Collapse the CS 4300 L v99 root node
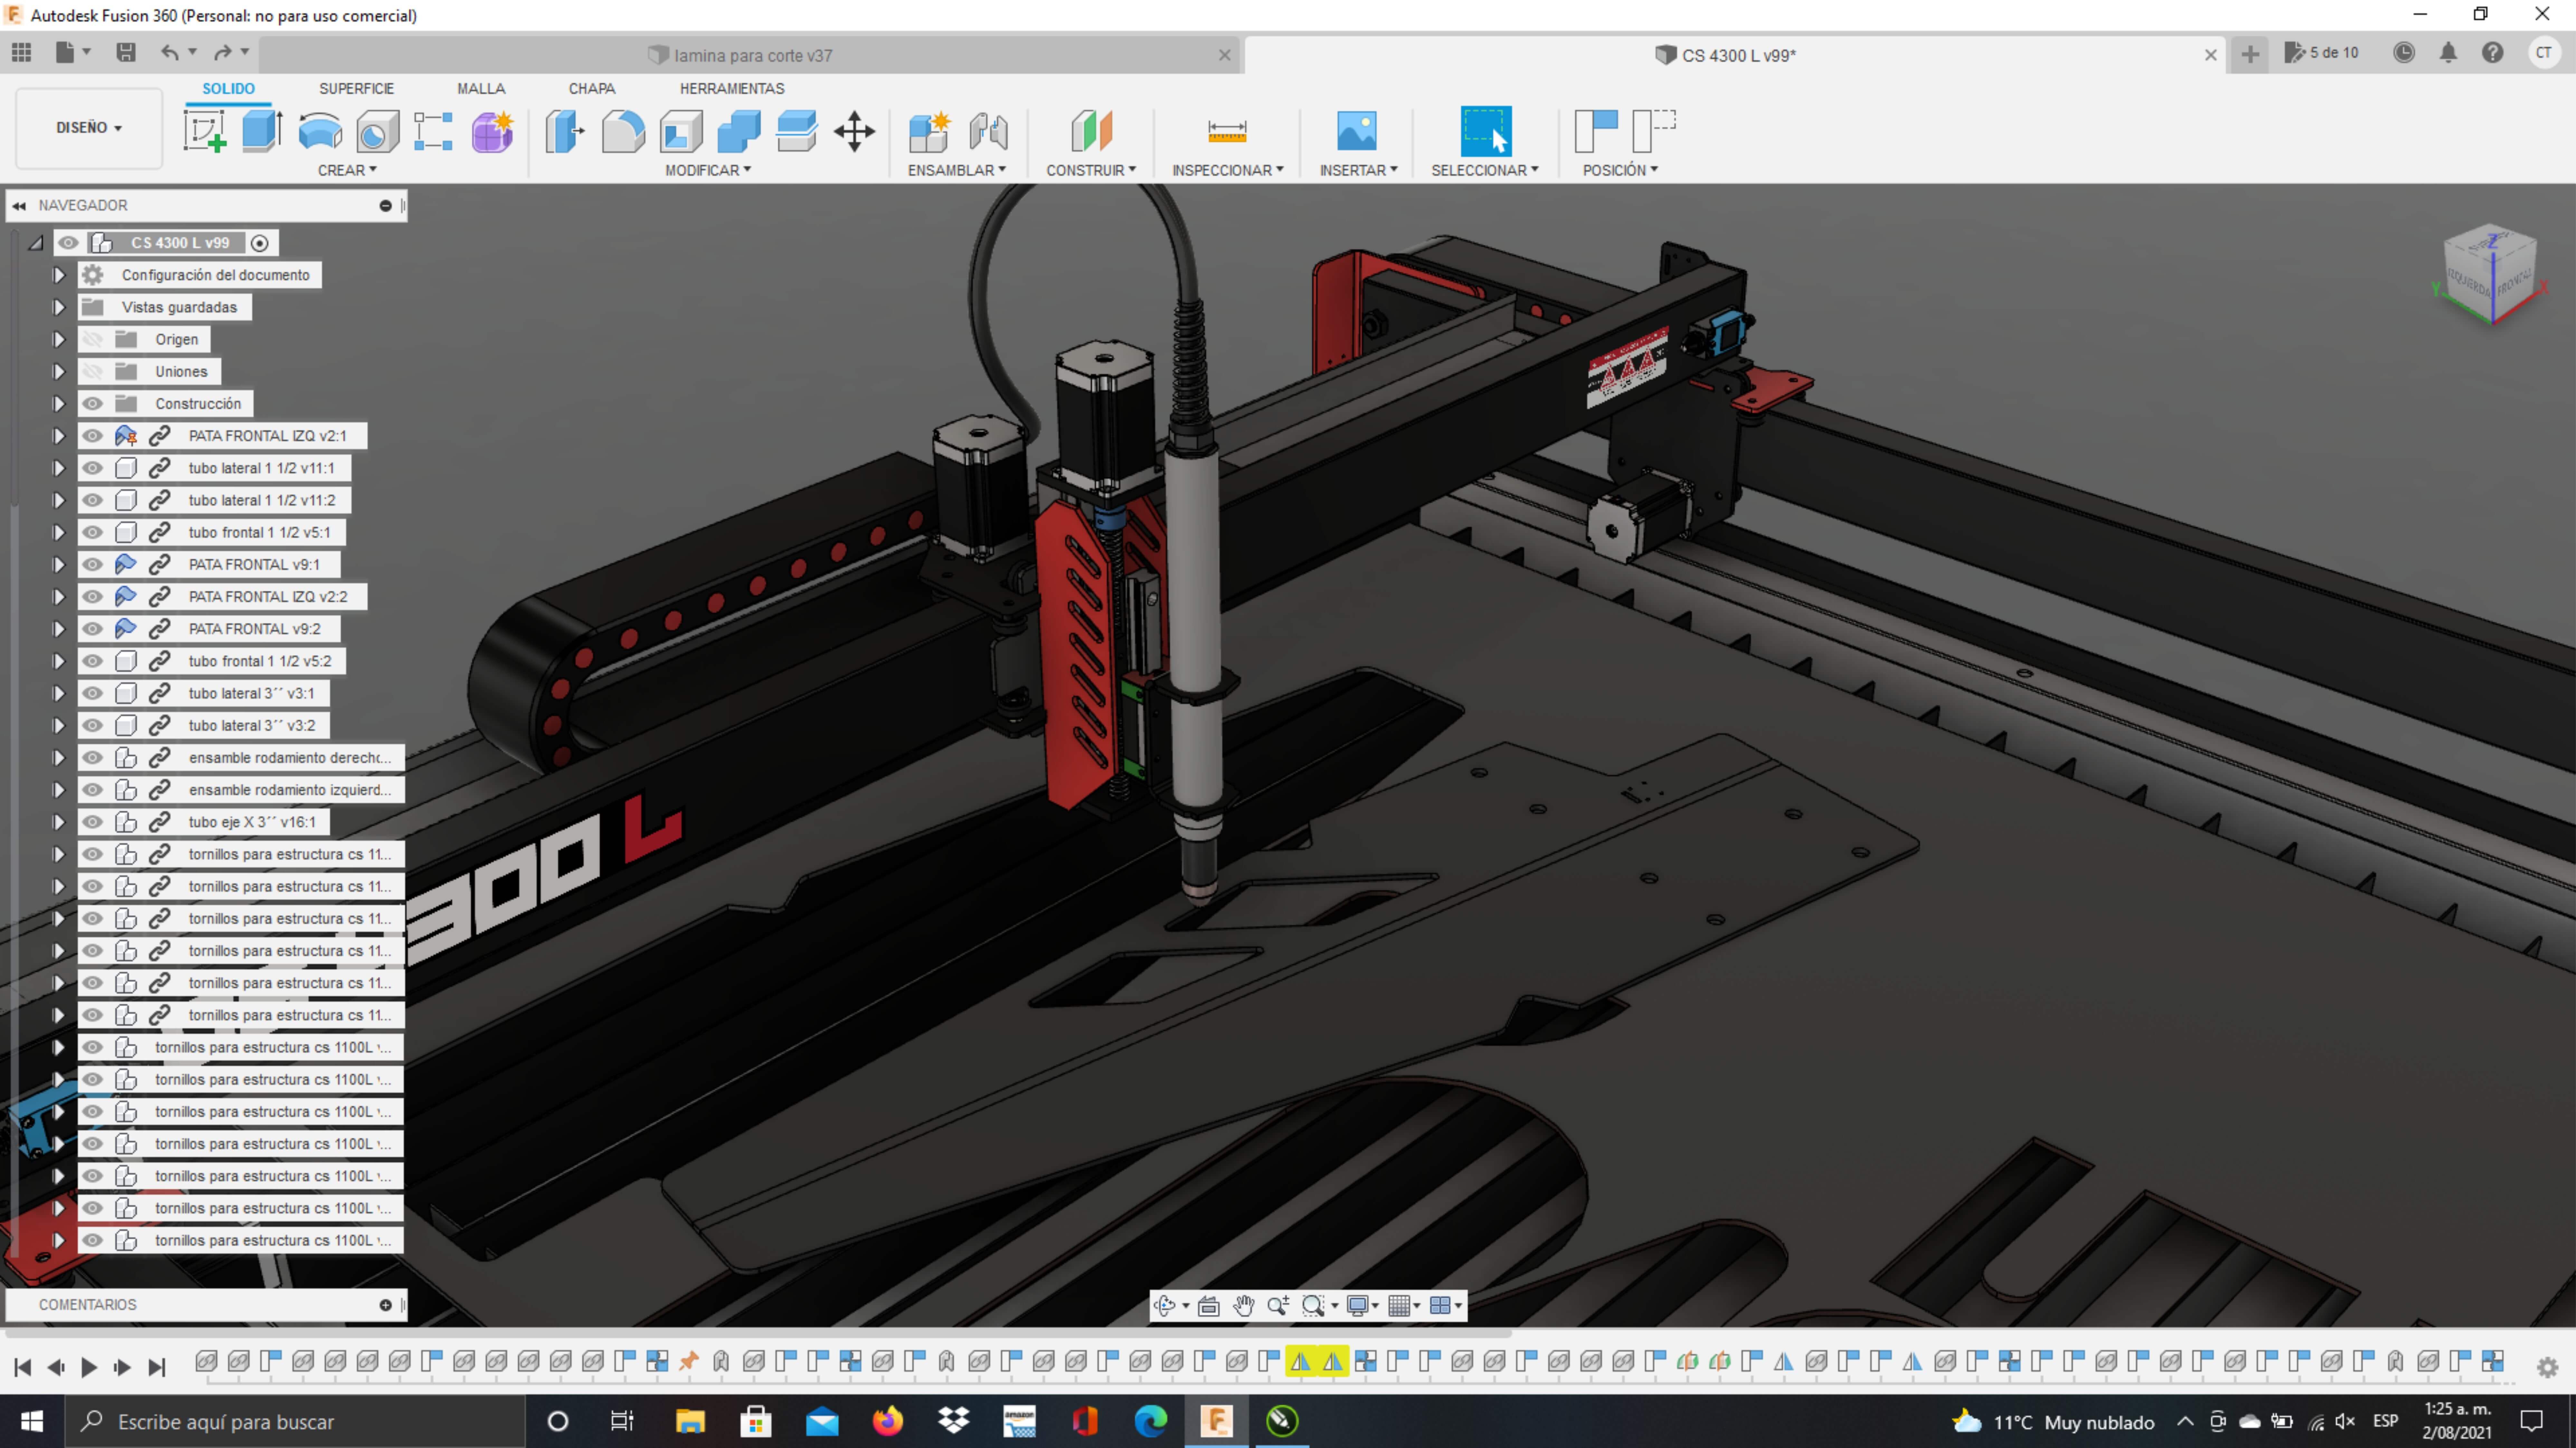Viewport: 2576px width, 1448px height. click(x=36, y=243)
